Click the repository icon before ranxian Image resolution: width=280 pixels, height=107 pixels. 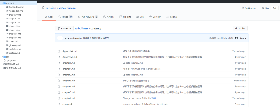[x=43, y=8]
